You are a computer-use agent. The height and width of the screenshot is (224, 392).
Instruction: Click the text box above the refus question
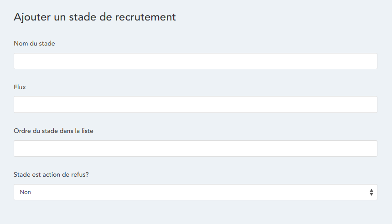coord(195,148)
